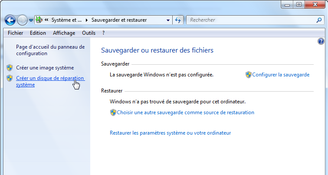Click the Back navigation arrow button
Screen dimensions: 328x175
(x=10, y=20)
